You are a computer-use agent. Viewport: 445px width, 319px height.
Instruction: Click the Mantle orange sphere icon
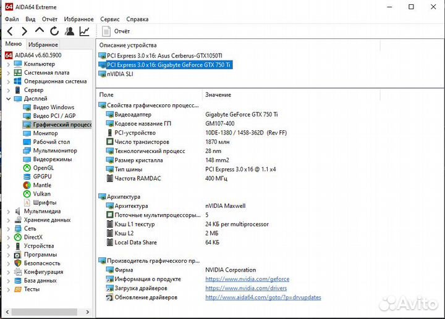27,185
